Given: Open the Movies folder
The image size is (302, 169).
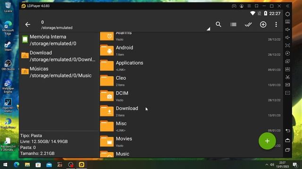Looking at the screenshot, I should 191,142.
